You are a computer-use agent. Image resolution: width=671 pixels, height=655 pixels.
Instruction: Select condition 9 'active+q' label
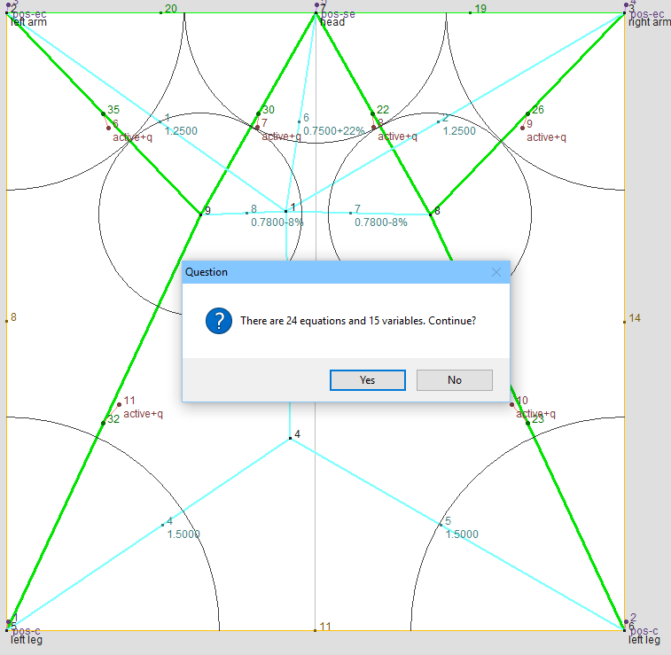click(546, 137)
